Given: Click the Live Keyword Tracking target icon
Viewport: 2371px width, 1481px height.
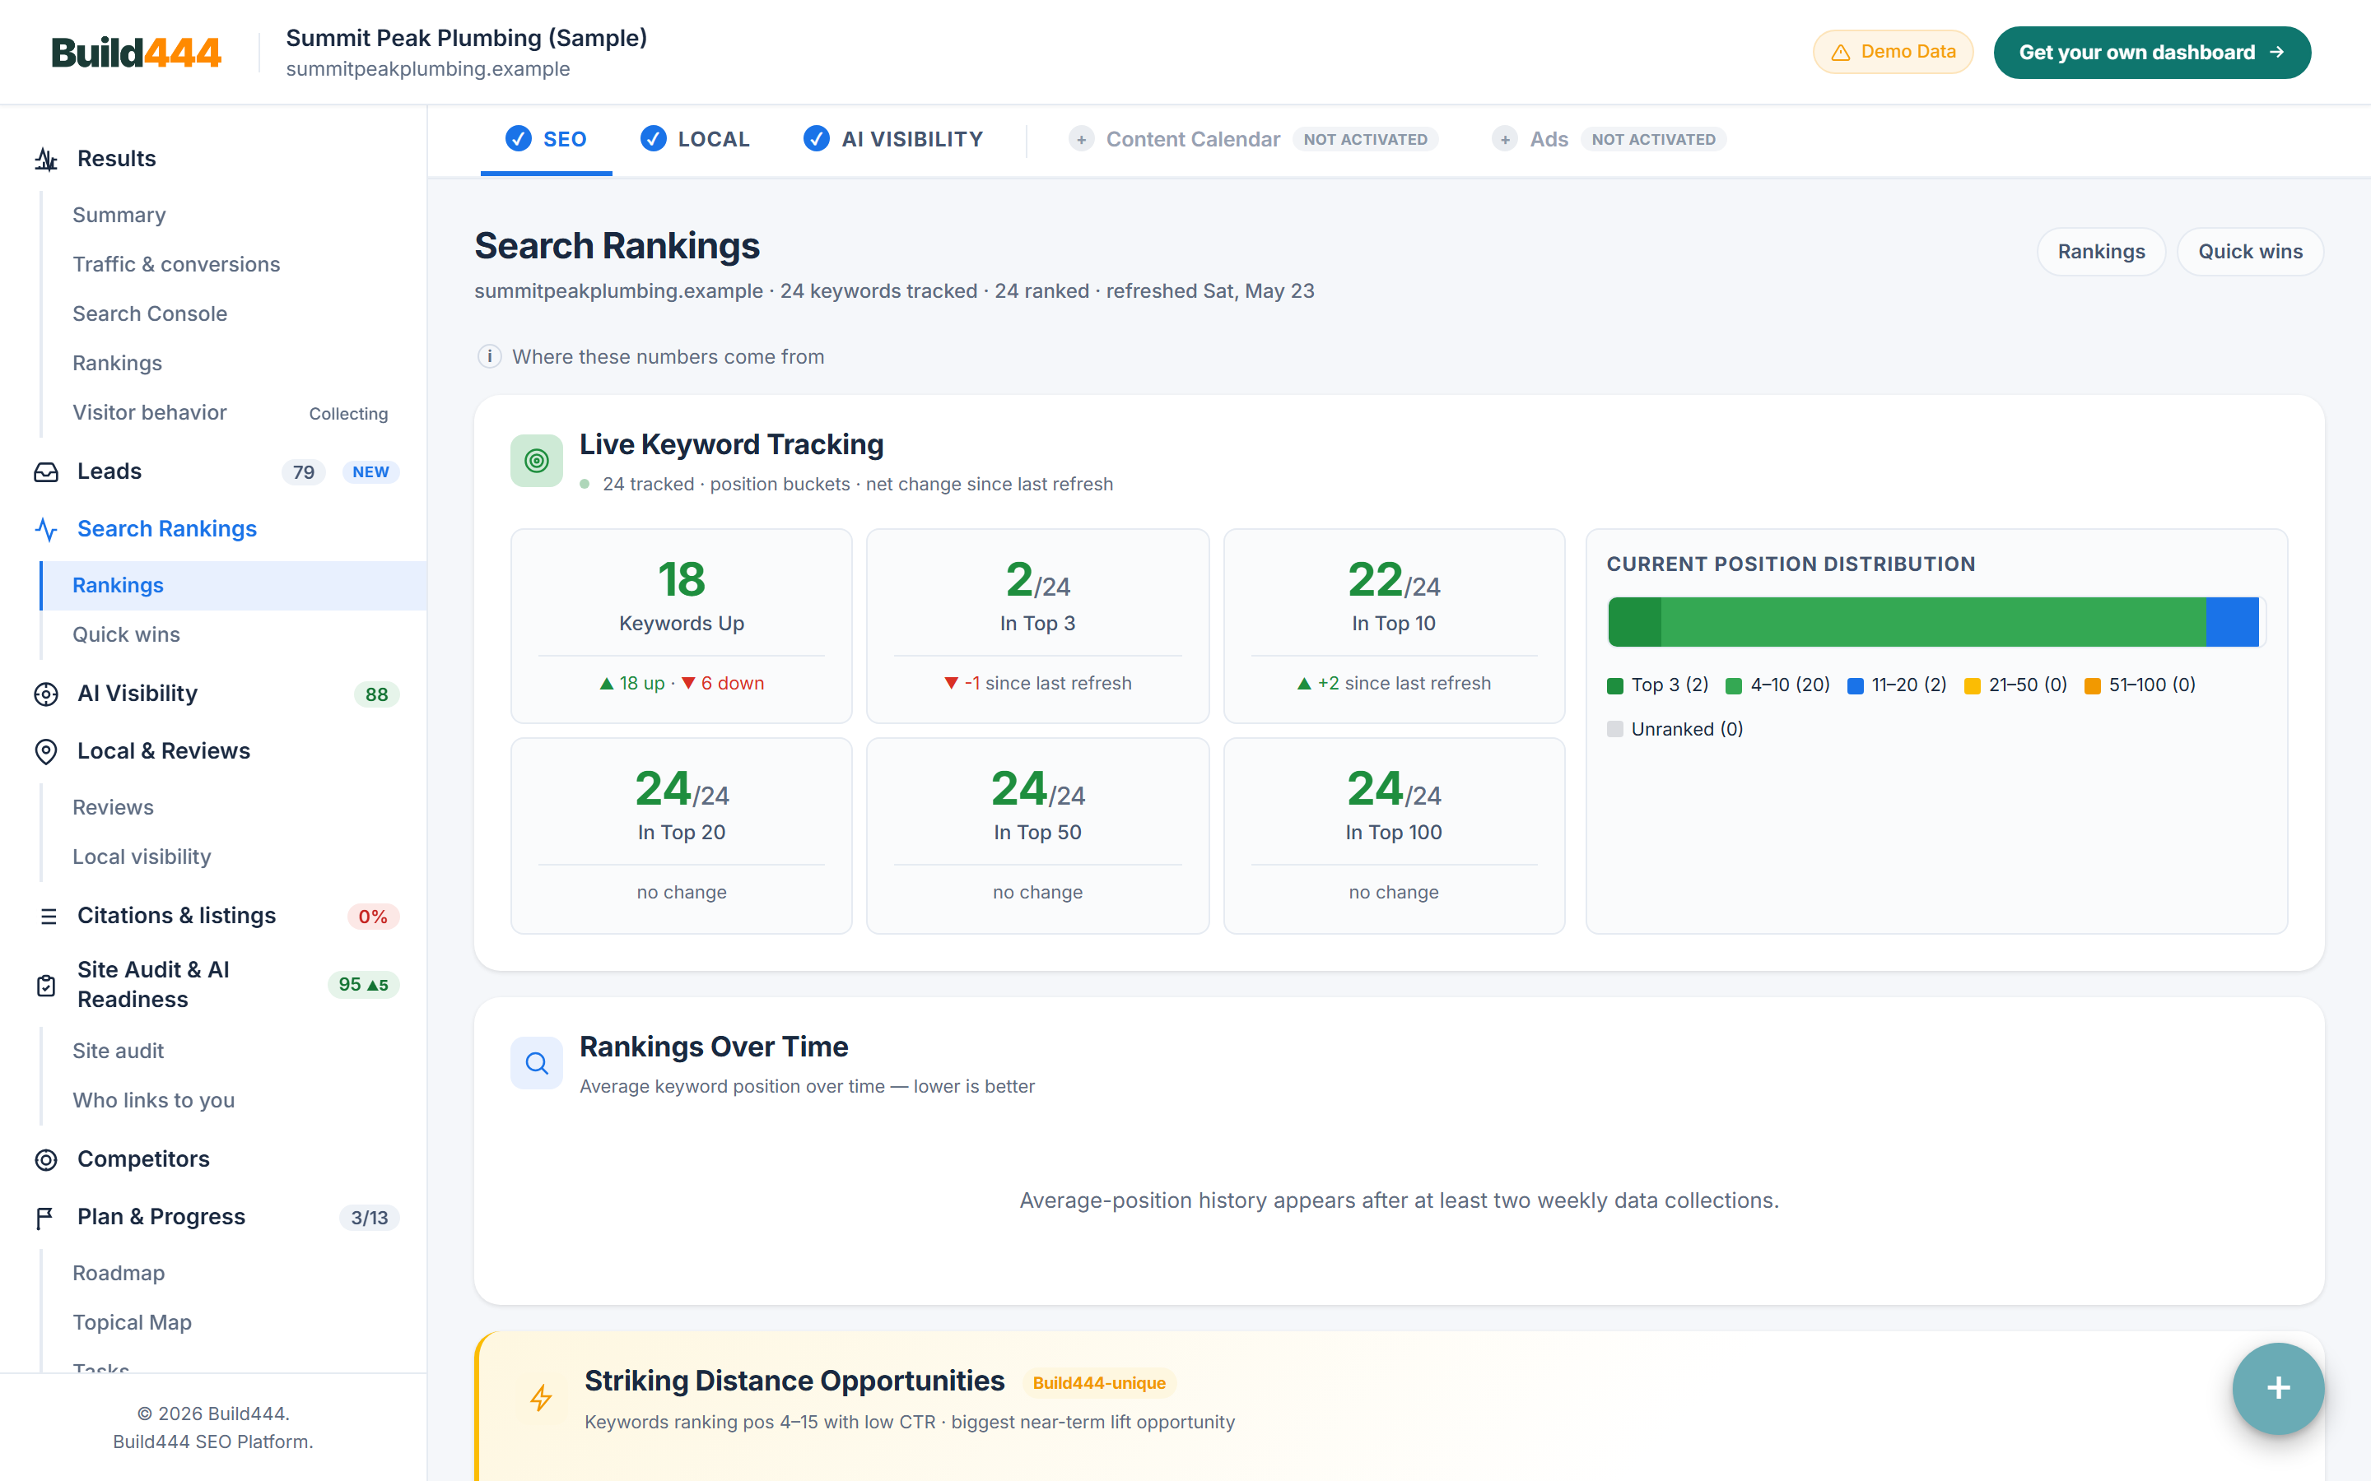Looking at the screenshot, I should pyautogui.click(x=536, y=461).
